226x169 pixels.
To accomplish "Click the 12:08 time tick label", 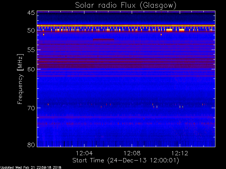I will pos(132,153).
